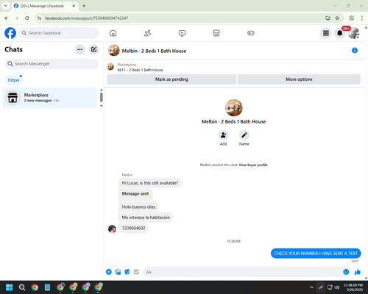368x294 pixels.
Task: Click the 'Hi Lucas, is this still available?' message
Action: click(x=150, y=183)
